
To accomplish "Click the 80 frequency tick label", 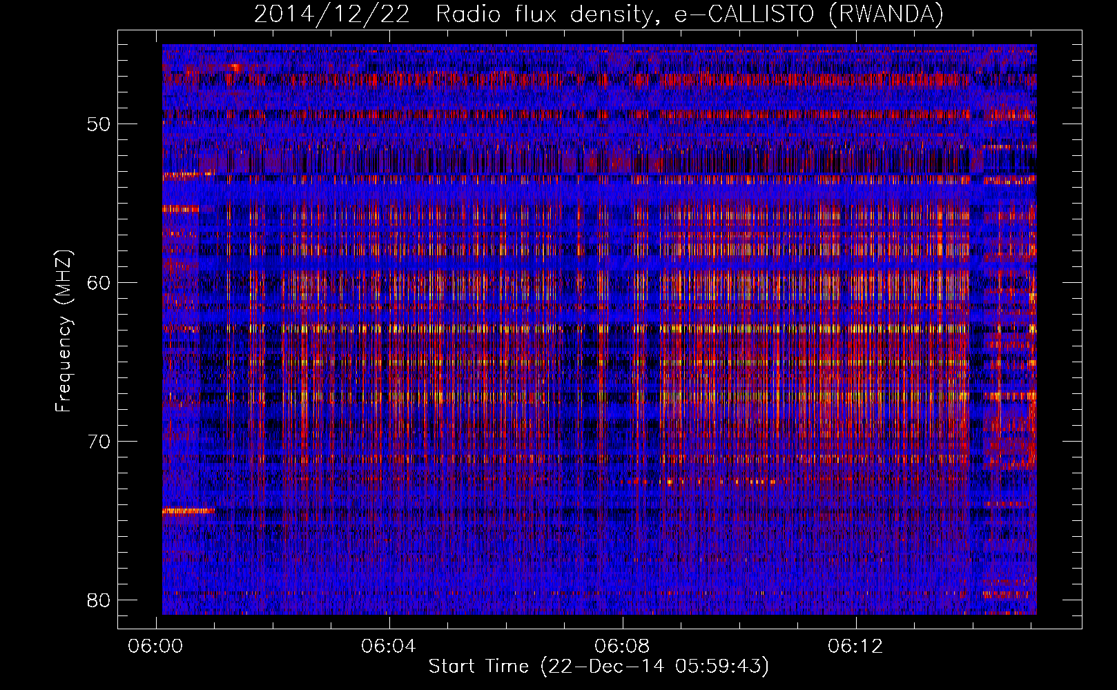I will pos(99,600).
